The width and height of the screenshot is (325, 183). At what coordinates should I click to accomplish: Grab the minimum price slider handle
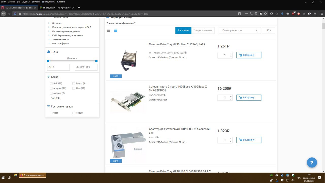pyautogui.click(x=48, y=61)
